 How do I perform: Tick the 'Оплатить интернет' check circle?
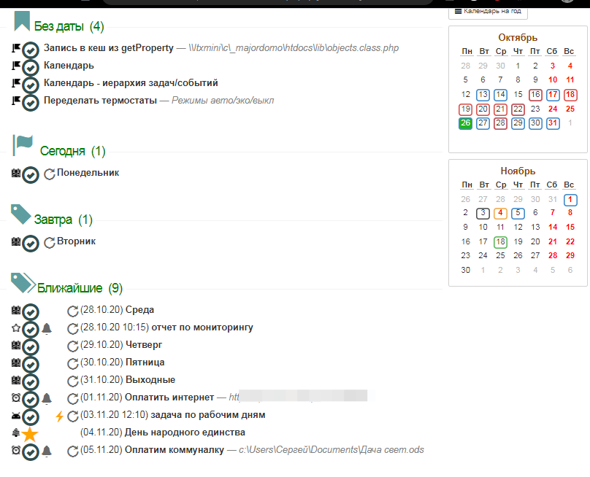31,400
